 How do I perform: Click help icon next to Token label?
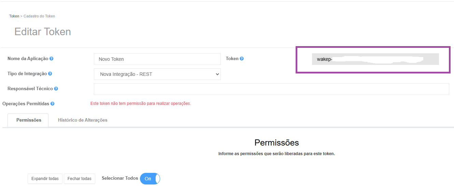[x=242, y=59]
